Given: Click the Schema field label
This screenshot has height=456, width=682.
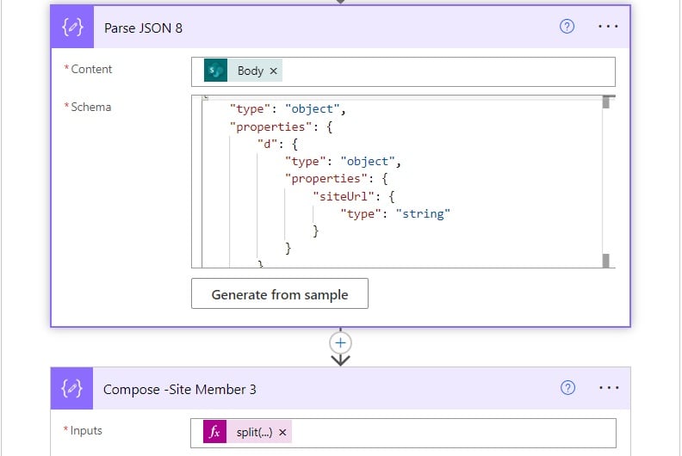Looking at the screenshot, I should pyautogui.click(x=91, y=107).
